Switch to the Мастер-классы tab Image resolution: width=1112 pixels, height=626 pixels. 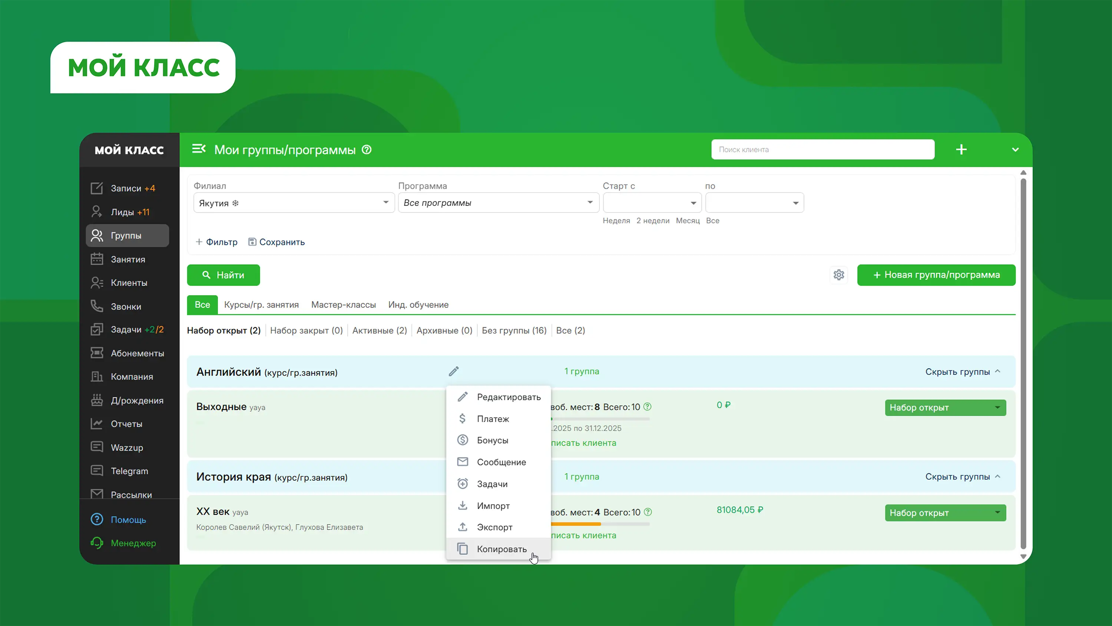(343, 304)
